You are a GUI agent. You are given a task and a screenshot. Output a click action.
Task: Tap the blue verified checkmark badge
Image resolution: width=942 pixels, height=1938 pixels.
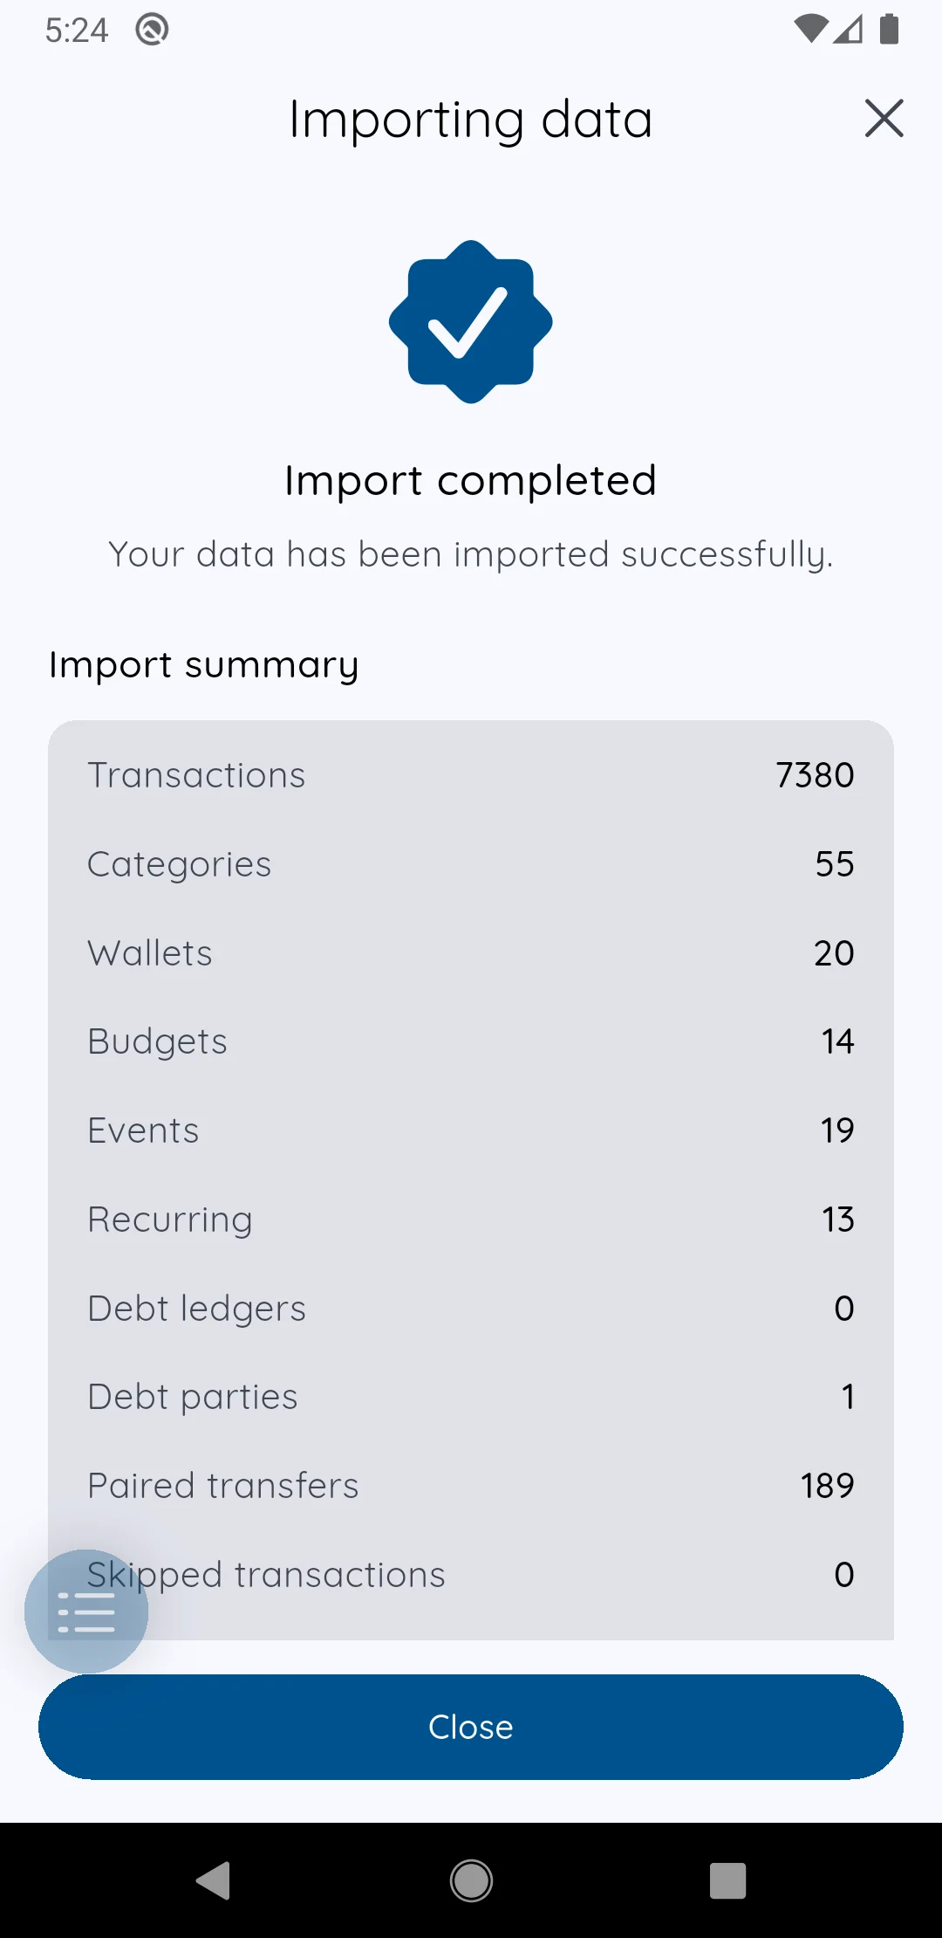[x=471, y=322]
